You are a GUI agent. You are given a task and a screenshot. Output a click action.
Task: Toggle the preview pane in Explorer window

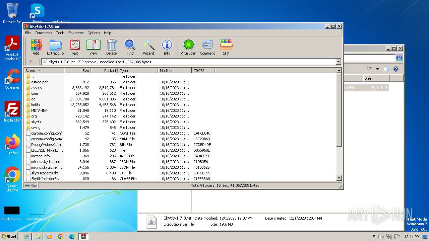(x=386, y=69)
